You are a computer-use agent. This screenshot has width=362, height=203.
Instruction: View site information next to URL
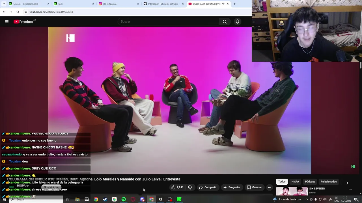point(25,12)
